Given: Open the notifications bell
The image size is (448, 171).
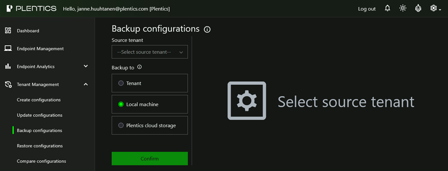Looking at the screenshot, I should click(388, 8).
